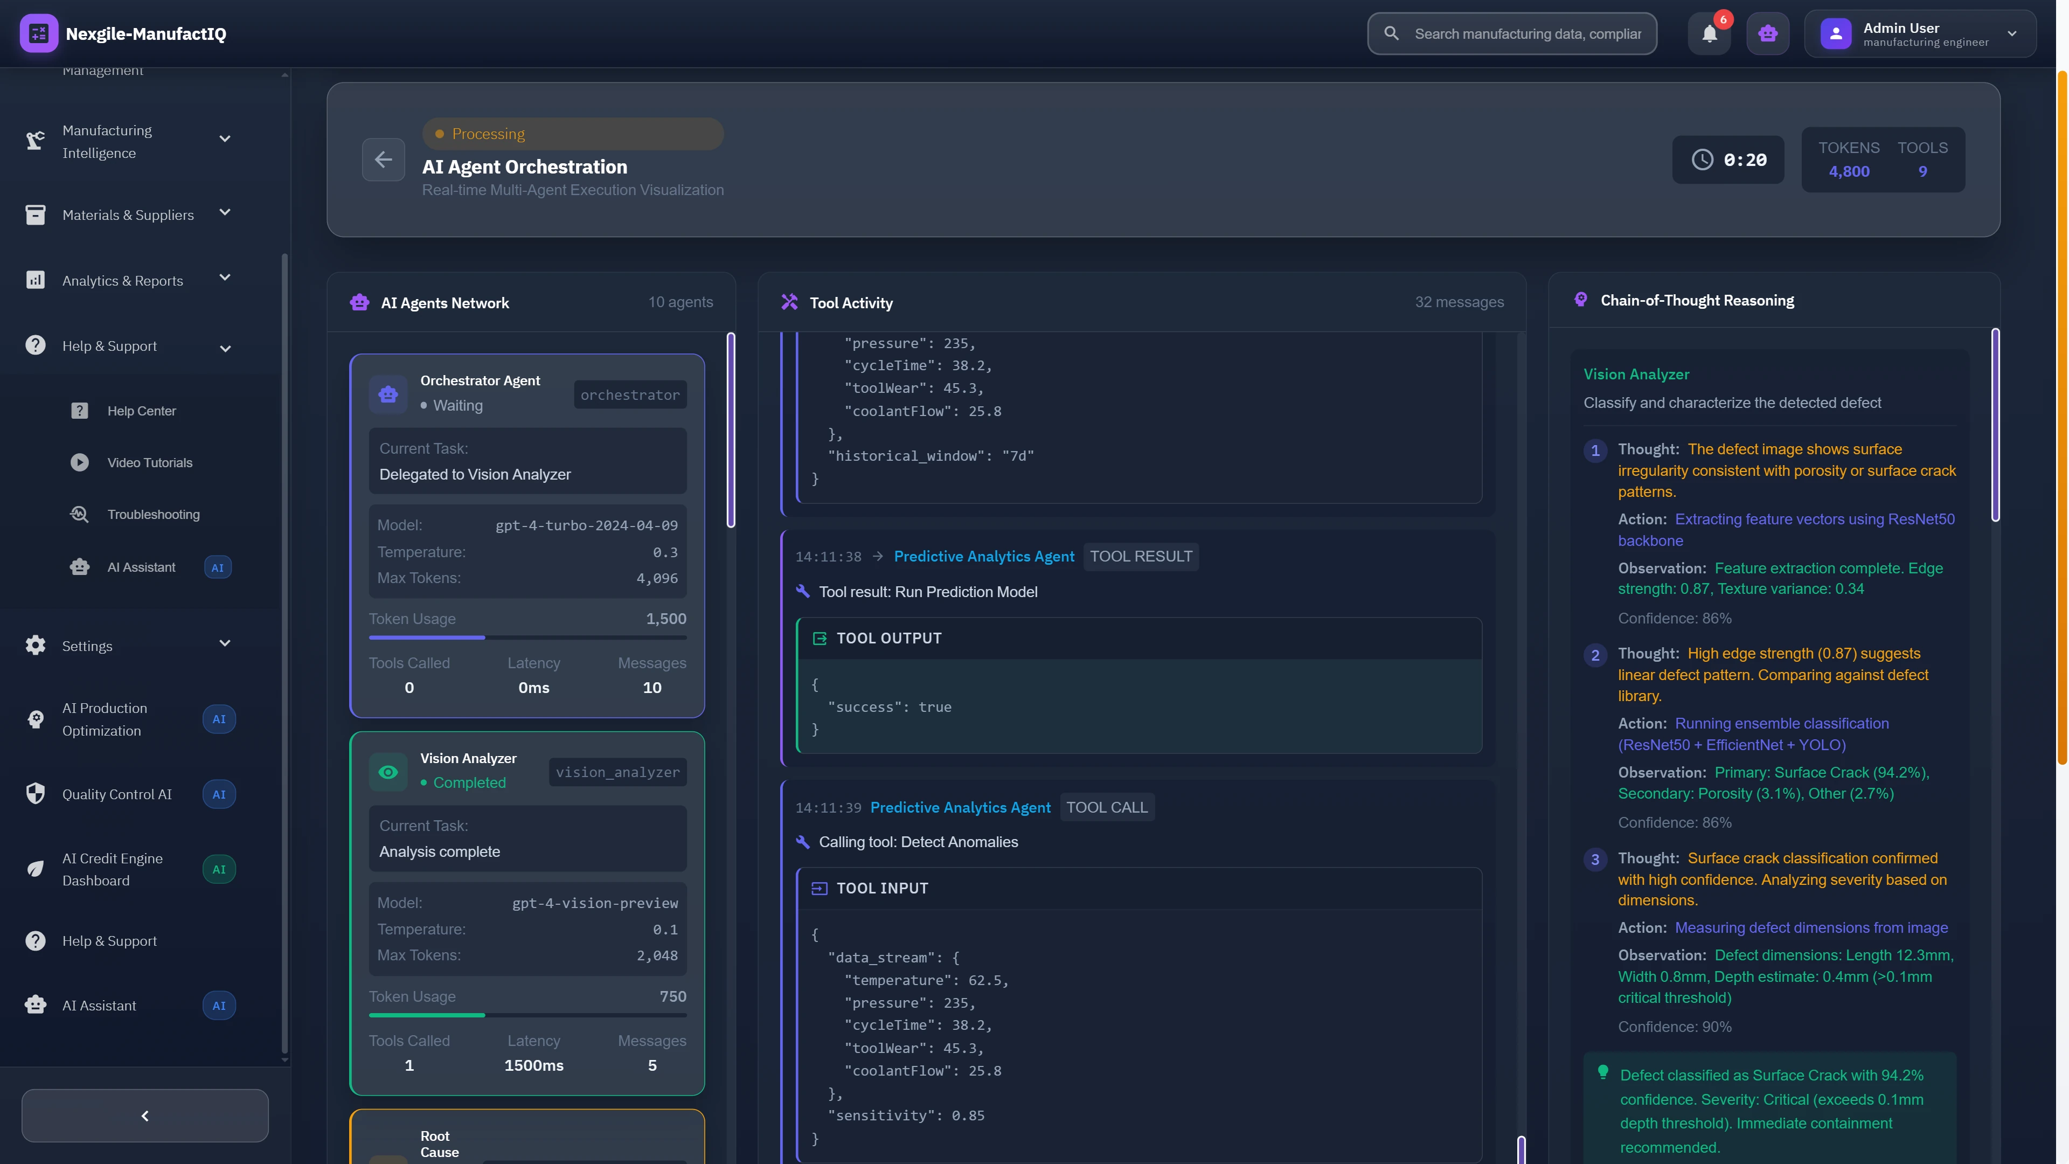Click the back arrow on AI Agent Orchestration
This screenshot has width=2069, height=1164.
384,159
